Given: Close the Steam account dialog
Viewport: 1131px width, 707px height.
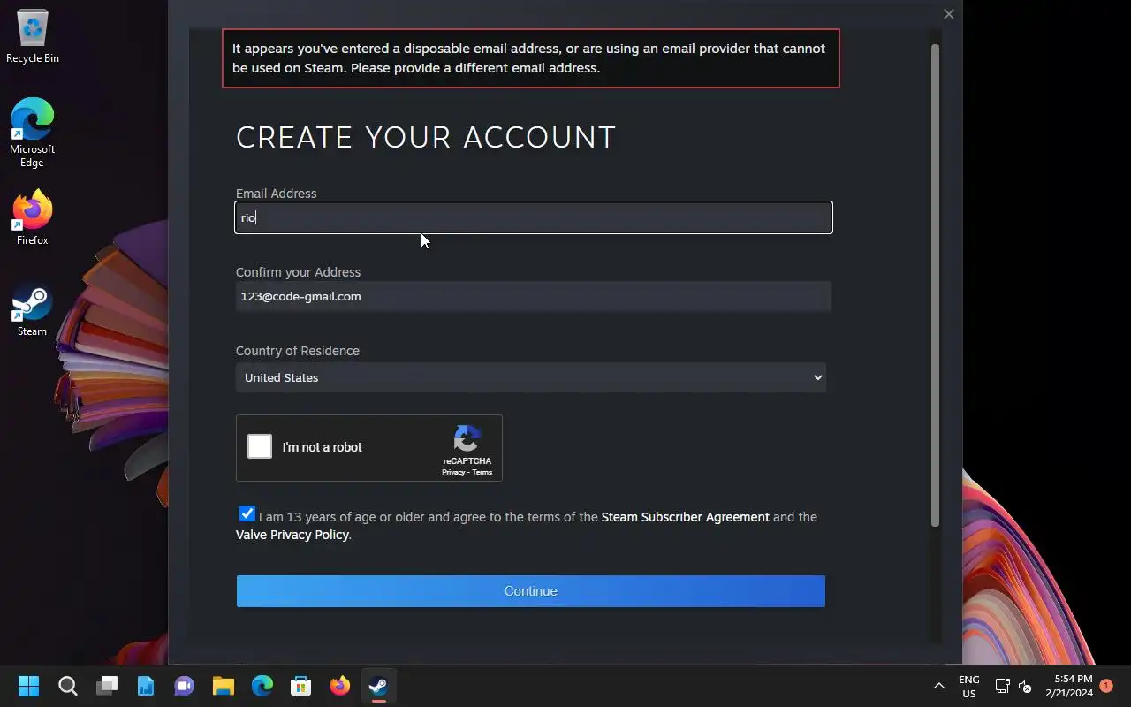Looking at the screenshot, I should [x=949, y=14].
